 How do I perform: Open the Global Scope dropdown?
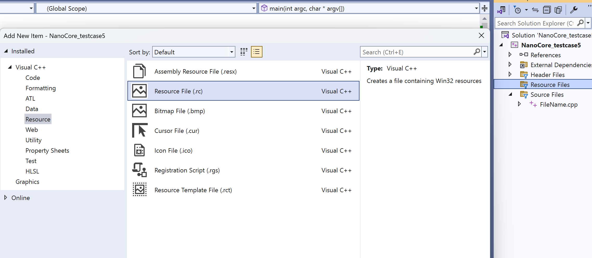coord(254,8)
